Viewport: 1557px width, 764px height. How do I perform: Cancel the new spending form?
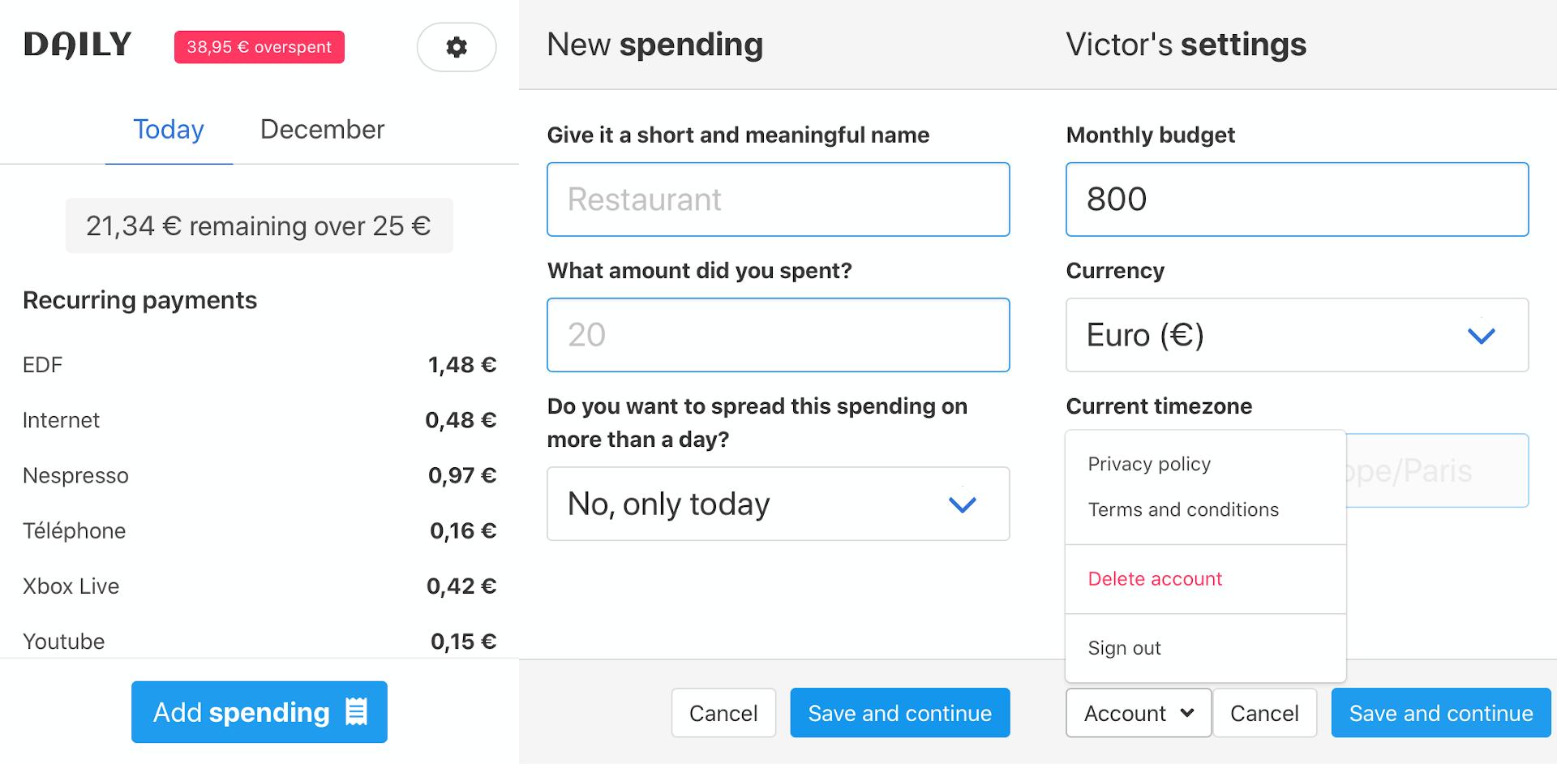pos(723,713)
